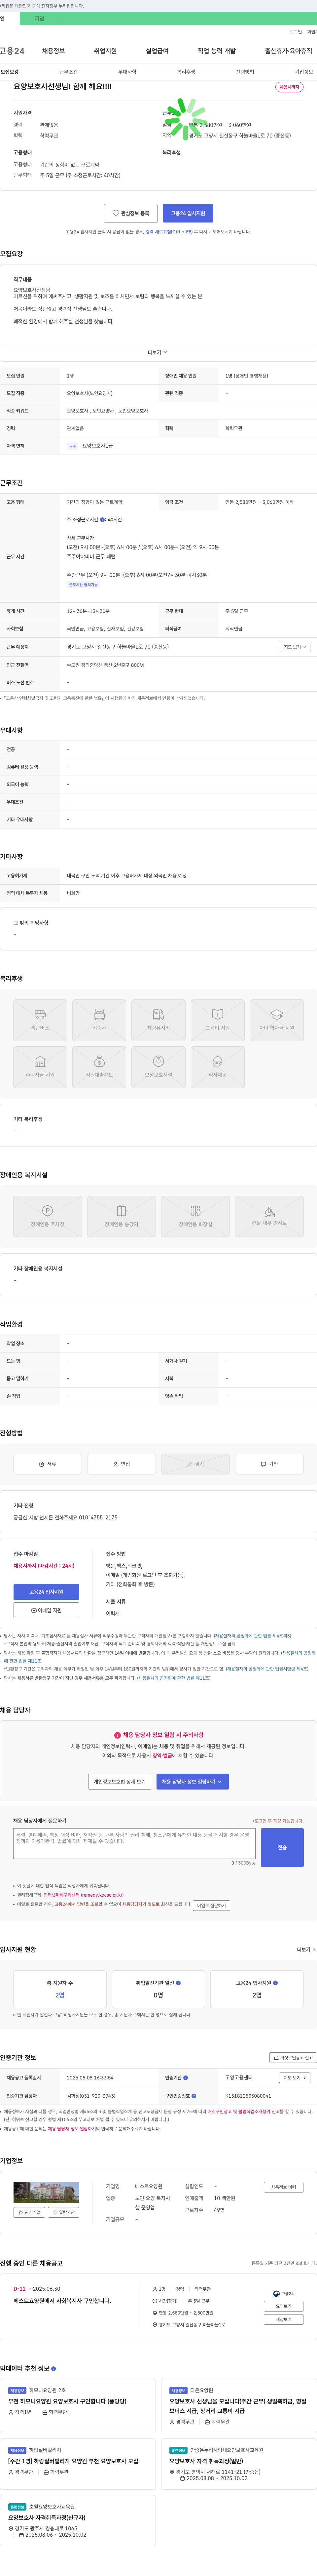This screenshot has height=2576, width=317.
Task: Open the 채용정보 menu
Action: [x=53, y=51]
